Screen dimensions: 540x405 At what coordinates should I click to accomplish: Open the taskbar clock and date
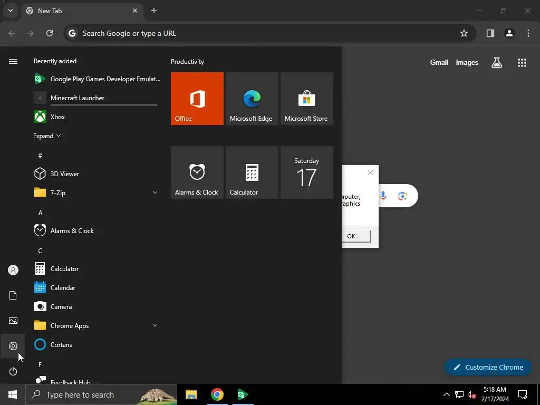point(495,394)
